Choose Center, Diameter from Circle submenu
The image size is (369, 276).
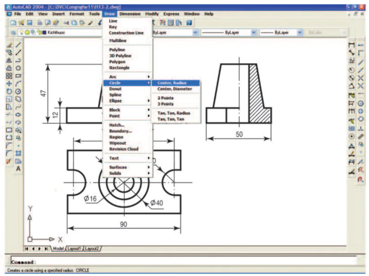tap(176, 89)
